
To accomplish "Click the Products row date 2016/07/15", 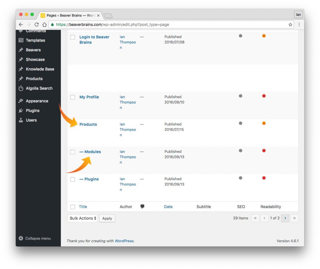I will point(174,129).
